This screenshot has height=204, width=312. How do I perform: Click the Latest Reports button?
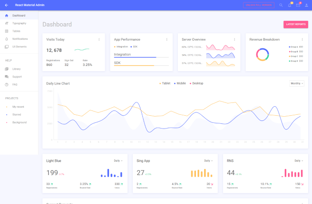[x=295, y=24]
